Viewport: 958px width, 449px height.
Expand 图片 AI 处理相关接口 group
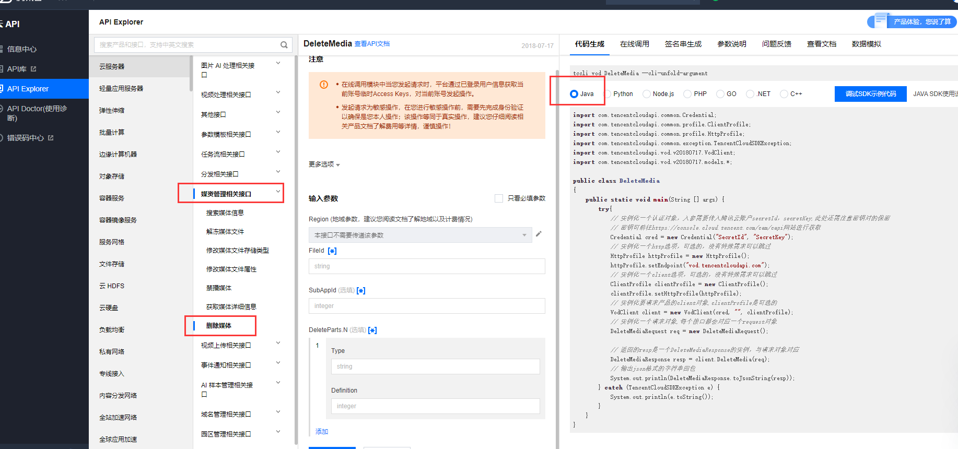pyautogui.click(x=278, y=63)
